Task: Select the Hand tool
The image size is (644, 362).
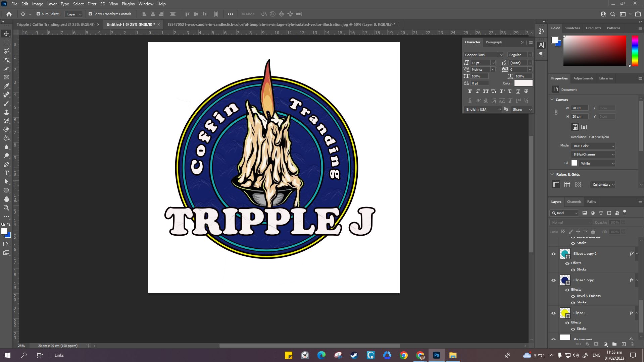Action: click(x=6, y=199)
